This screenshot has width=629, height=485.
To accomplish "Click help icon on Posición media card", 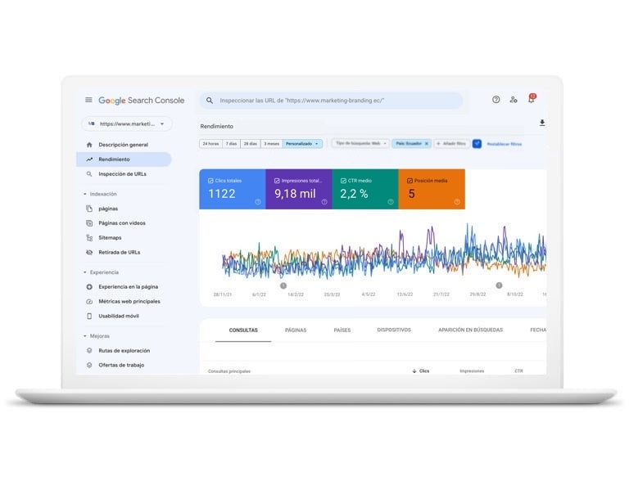I will pos(457,202).
